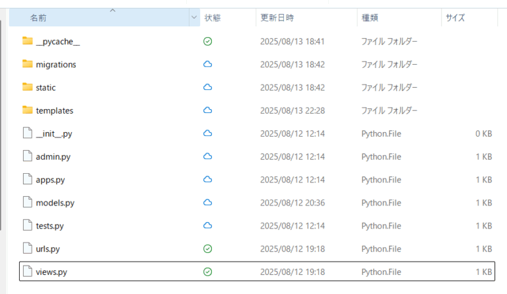Screen dimensions: 507x294
Task: Sort by the 種類 column header
Action: [x=370, y=18]
